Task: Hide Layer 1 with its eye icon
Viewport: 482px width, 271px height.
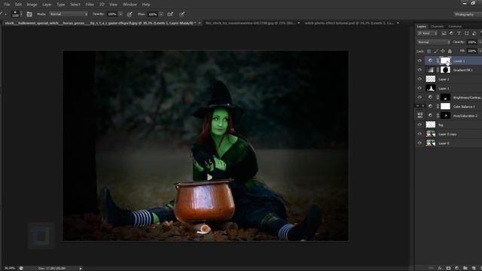Action: 419,88
